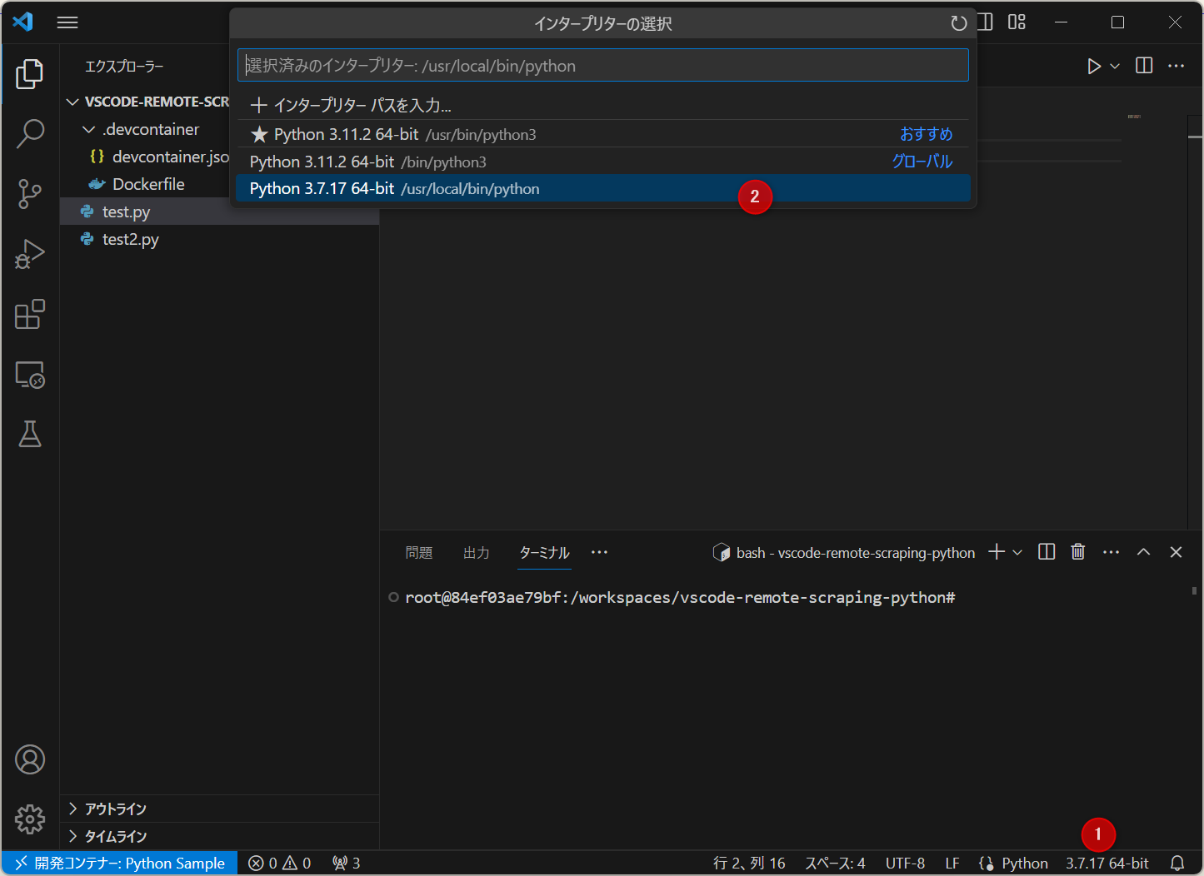Open line and column position selector

tap(749, 864)
